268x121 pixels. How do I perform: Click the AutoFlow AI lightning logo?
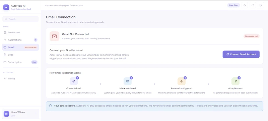[x=6, y=7]
